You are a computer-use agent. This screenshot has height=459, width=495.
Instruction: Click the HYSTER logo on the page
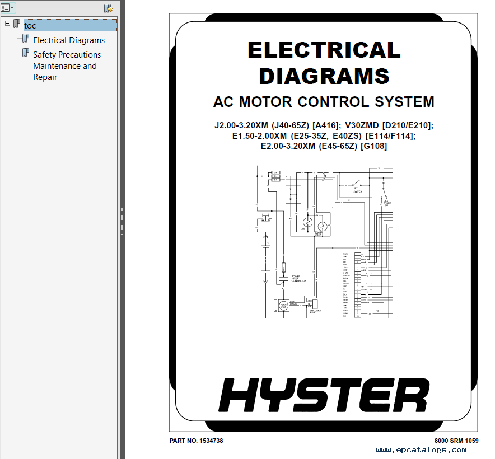click(x=324, y=395)
